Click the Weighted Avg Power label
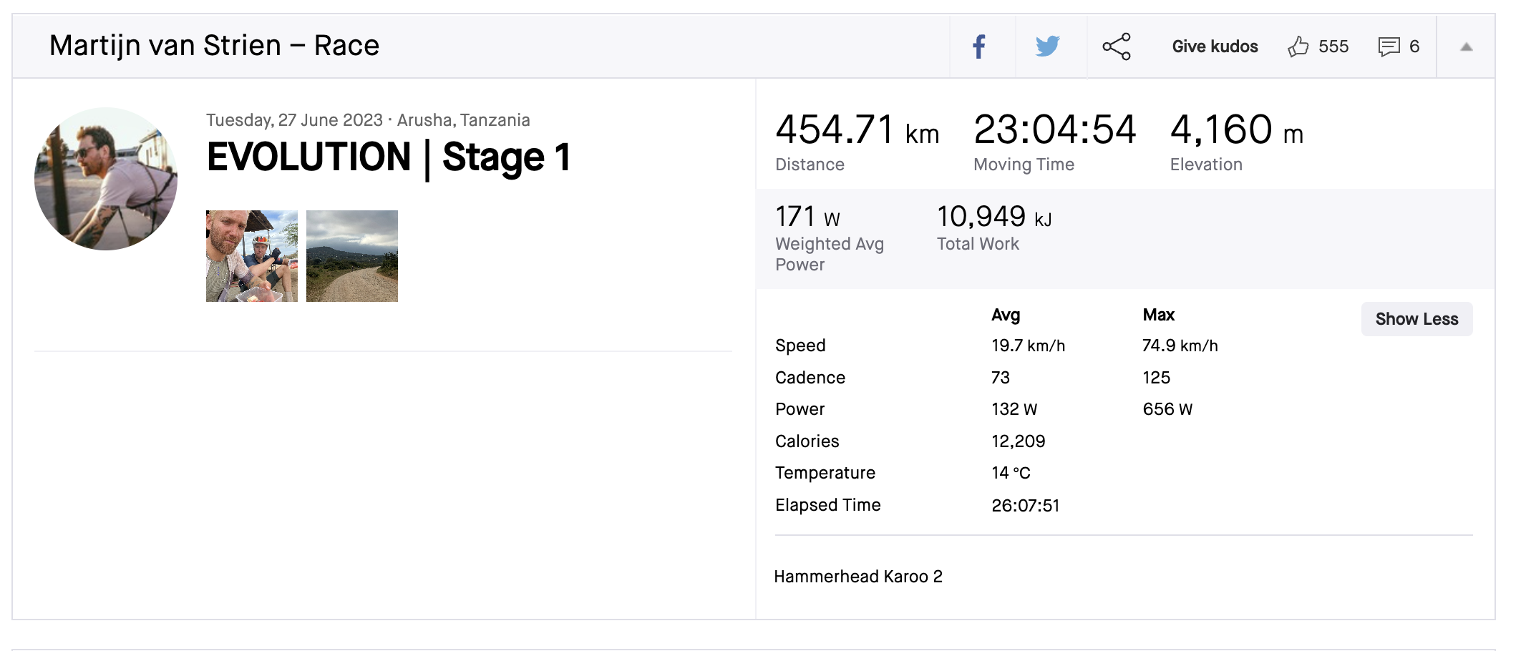Screen dimensions: 1526x651 pyautogui.click(x=830, y=254)
